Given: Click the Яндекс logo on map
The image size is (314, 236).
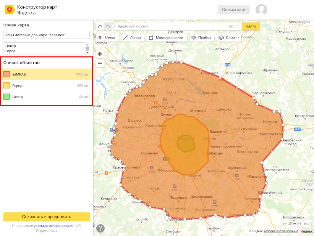Looking at the screenshot, I should click(x=306, y=231).
